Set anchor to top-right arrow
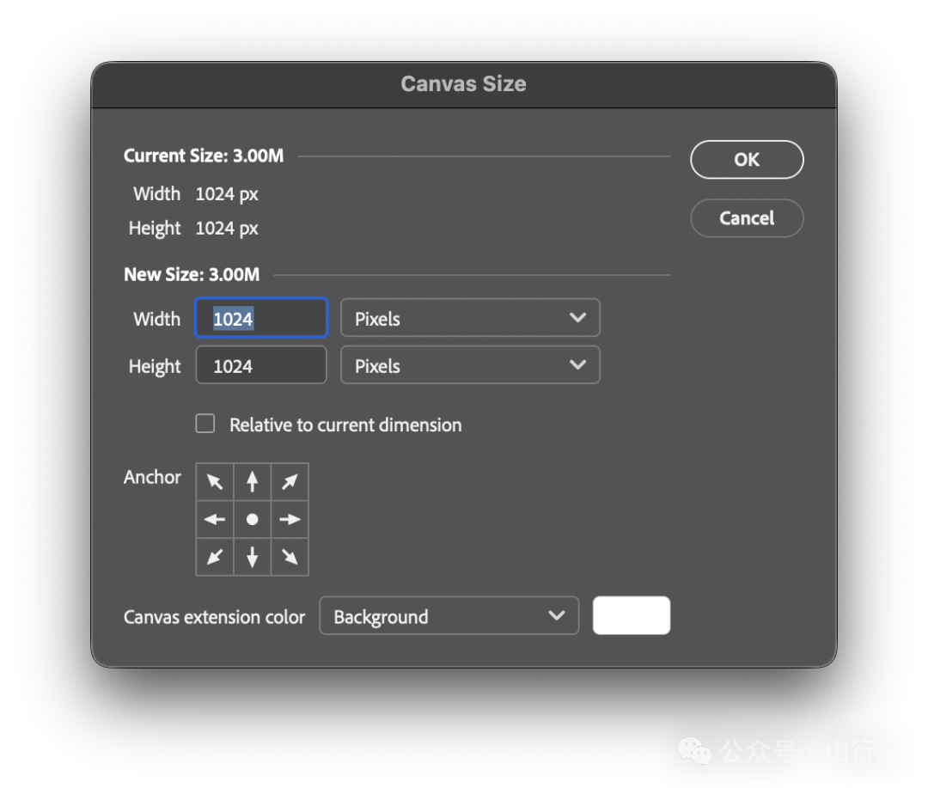This screenshot has height=788, width=928. coord(290,482)
